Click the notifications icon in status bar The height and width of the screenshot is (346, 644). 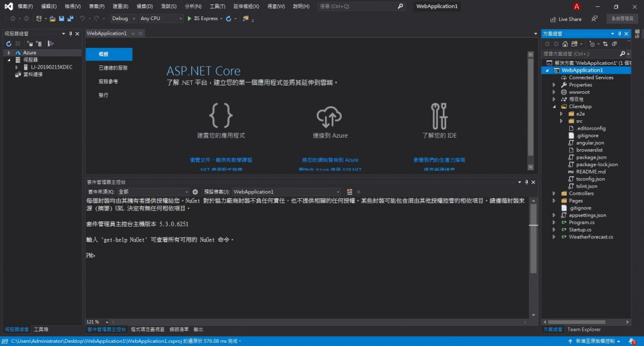click(632, 342)
